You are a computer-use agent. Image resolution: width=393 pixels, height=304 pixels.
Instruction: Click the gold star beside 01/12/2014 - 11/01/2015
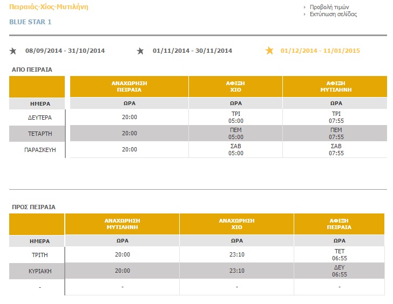pos(269,51)
